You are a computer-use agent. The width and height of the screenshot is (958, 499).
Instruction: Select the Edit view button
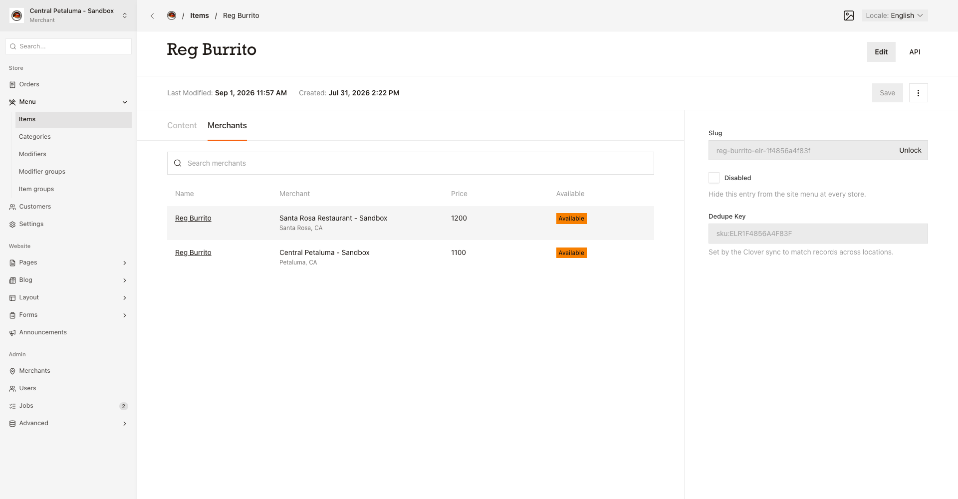click(881, 52)
